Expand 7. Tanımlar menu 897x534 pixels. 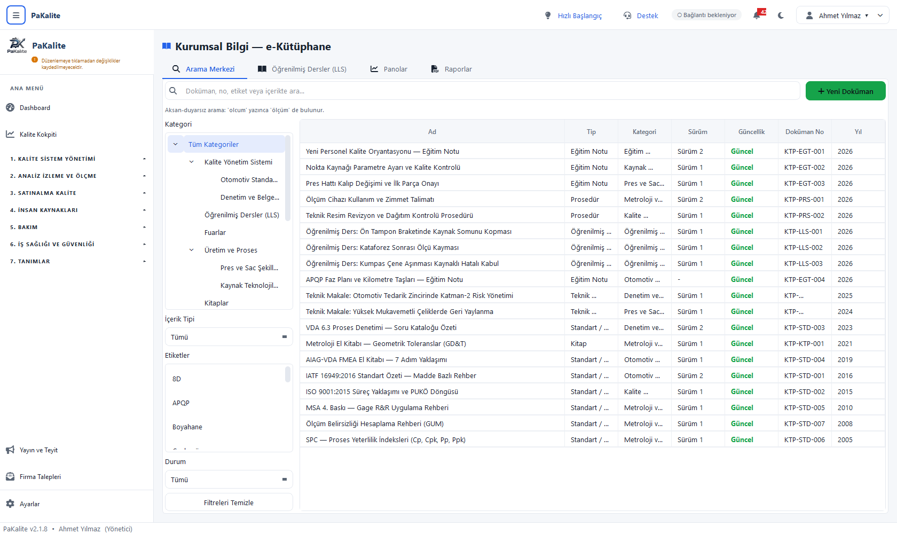pos(77,261)
